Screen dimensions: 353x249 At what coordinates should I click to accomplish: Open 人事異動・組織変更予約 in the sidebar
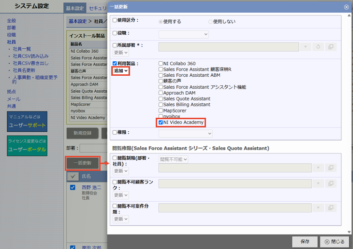(x=35, y=80)
